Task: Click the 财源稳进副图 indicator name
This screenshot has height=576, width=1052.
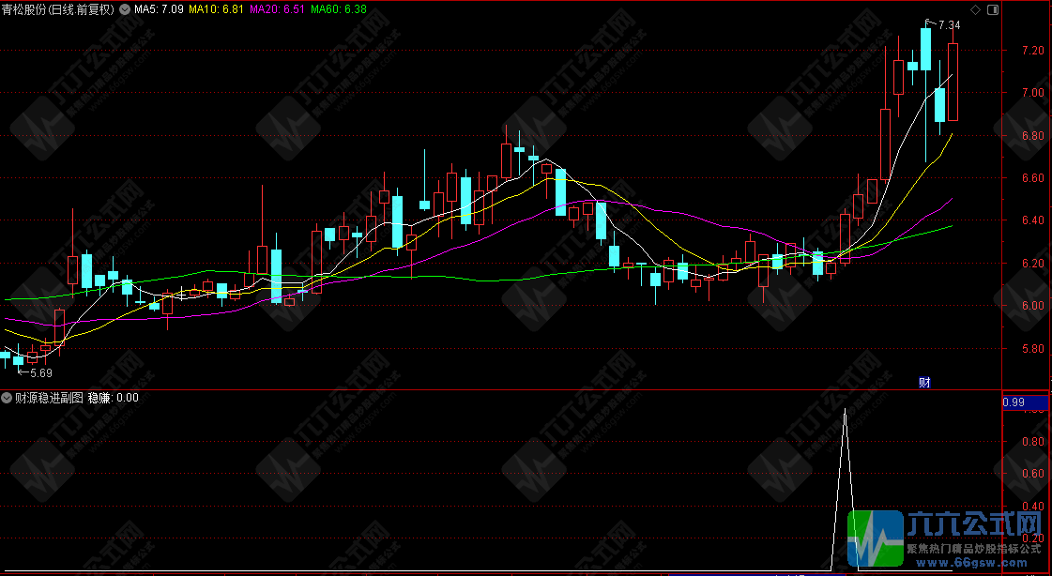Action: (49, 398)
